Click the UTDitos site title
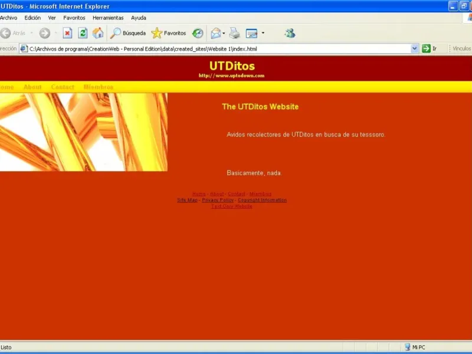This screenshot has width=472, height=354. coord(232,66)
